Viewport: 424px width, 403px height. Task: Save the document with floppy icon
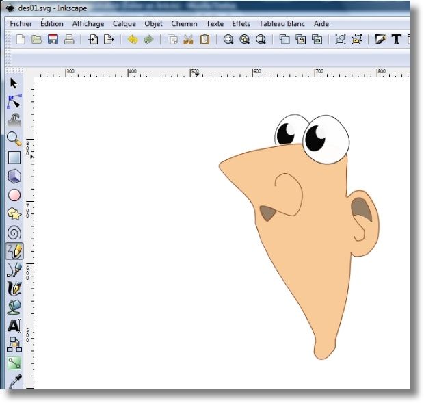(53, 40)
